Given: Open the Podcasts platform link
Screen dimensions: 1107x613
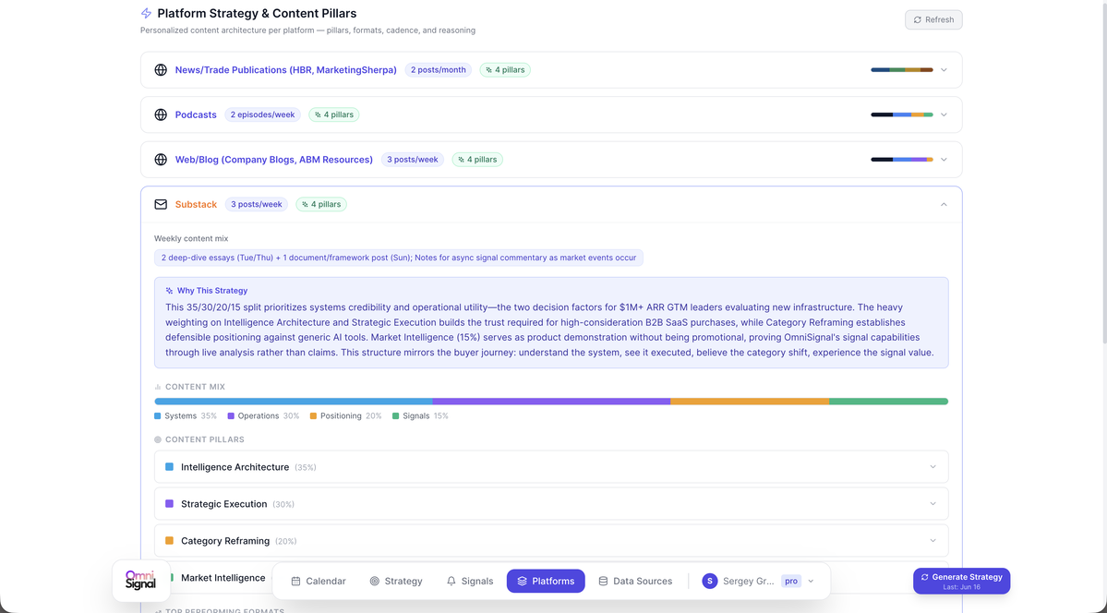Looking at the screenshot, I should coord(196,114).
